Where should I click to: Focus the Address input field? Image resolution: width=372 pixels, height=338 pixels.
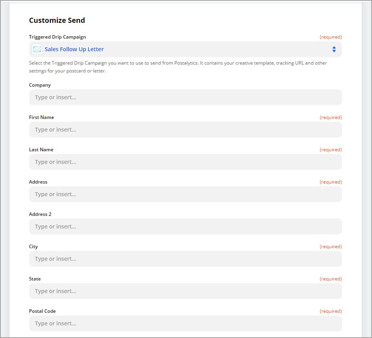tap(185, 194)
